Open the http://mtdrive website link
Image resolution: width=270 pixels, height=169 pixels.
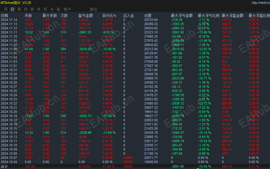261,3
